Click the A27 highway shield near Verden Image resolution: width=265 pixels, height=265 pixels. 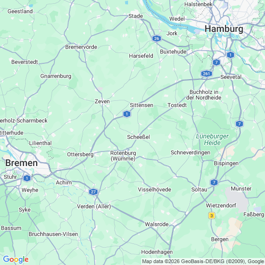click(x=93, y=192)
